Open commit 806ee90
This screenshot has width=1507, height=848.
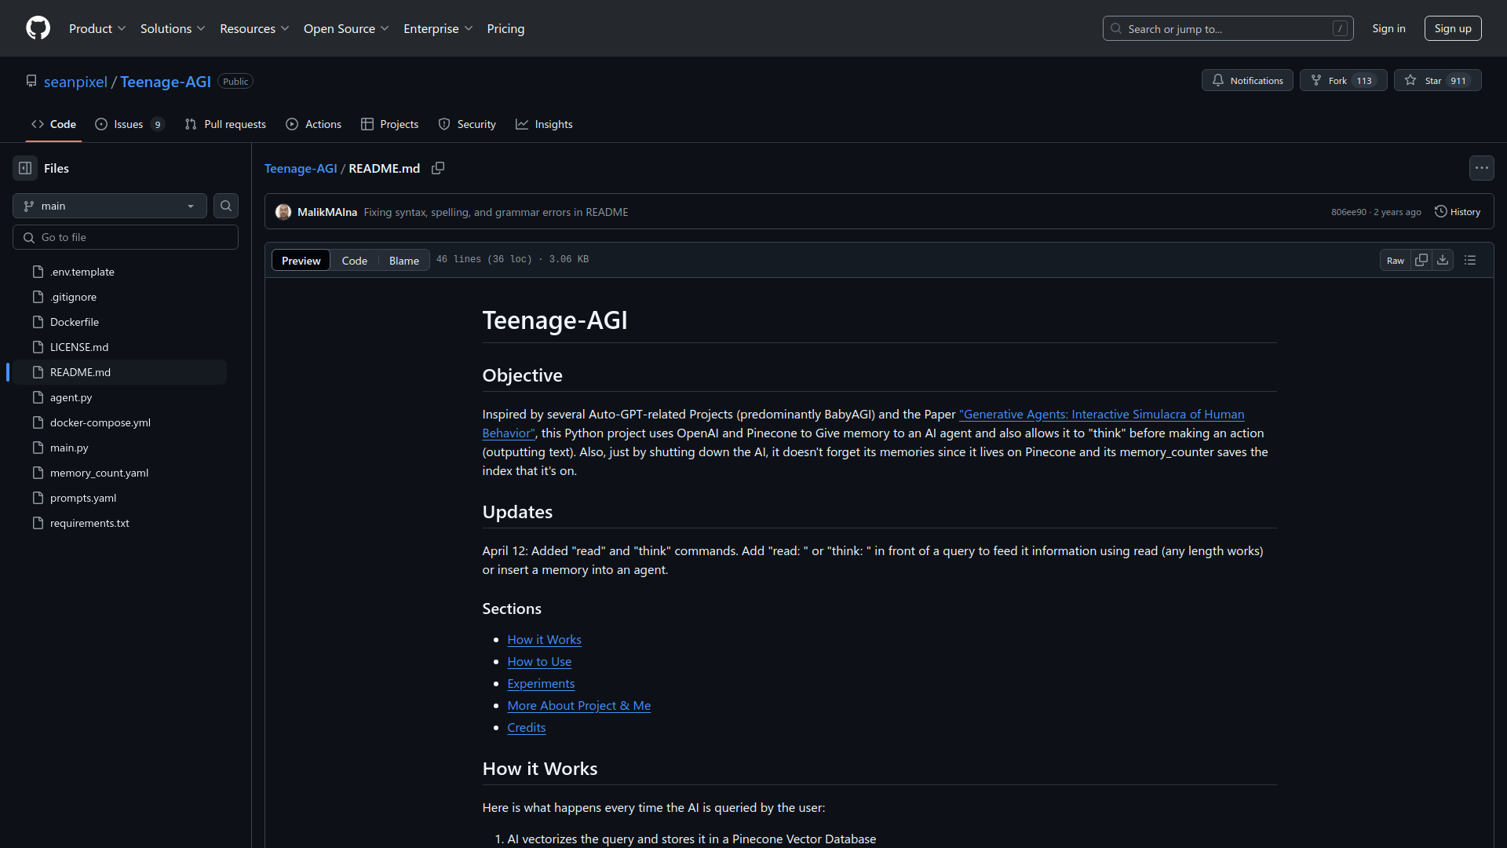click(1348, 212)
